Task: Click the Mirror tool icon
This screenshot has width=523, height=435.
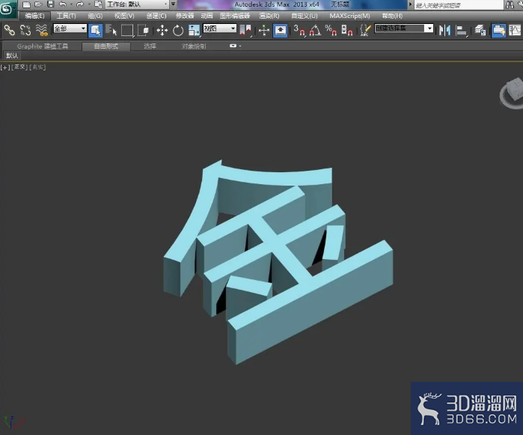Action: click(444, 31)
